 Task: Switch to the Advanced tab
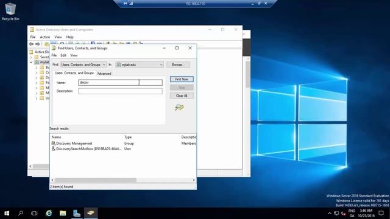pos(104,74)
